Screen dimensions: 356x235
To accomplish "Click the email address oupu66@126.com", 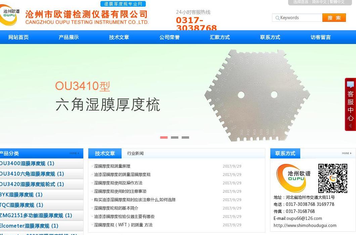I will click(x=304, y=219).
